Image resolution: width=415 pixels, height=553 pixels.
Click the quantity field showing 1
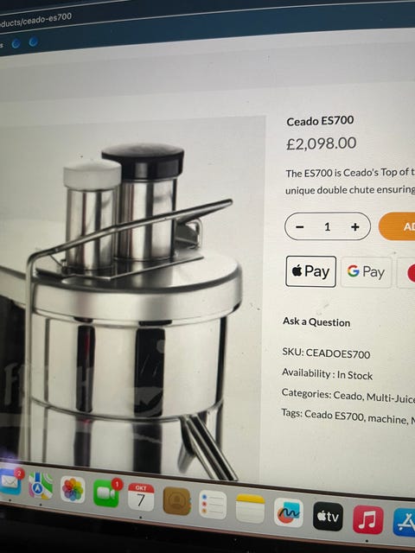pyautogui.click(x=327, y=226)
